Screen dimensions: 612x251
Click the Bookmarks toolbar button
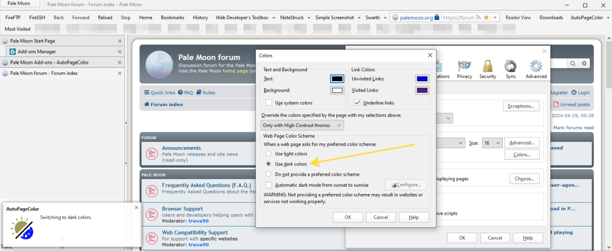tap(172, 17)
